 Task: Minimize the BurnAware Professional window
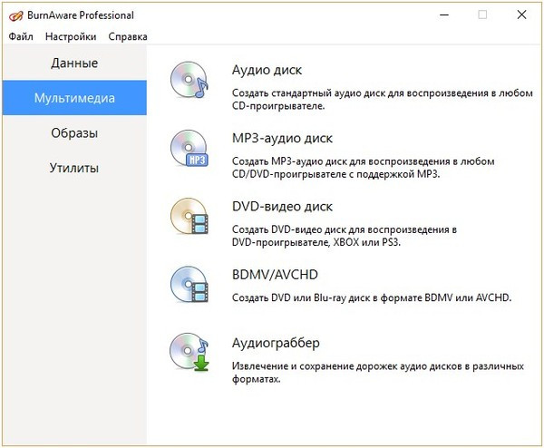tap(442, 15)
